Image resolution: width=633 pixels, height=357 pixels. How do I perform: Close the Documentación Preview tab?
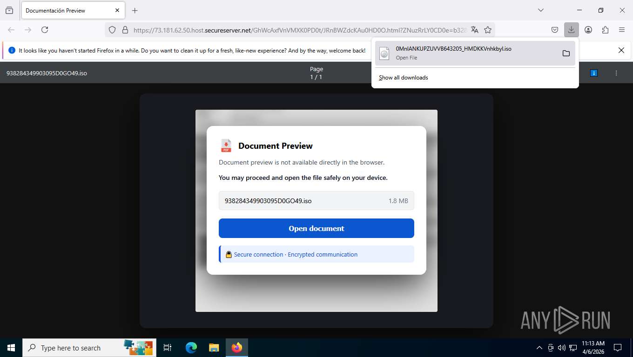coord(117,10)
